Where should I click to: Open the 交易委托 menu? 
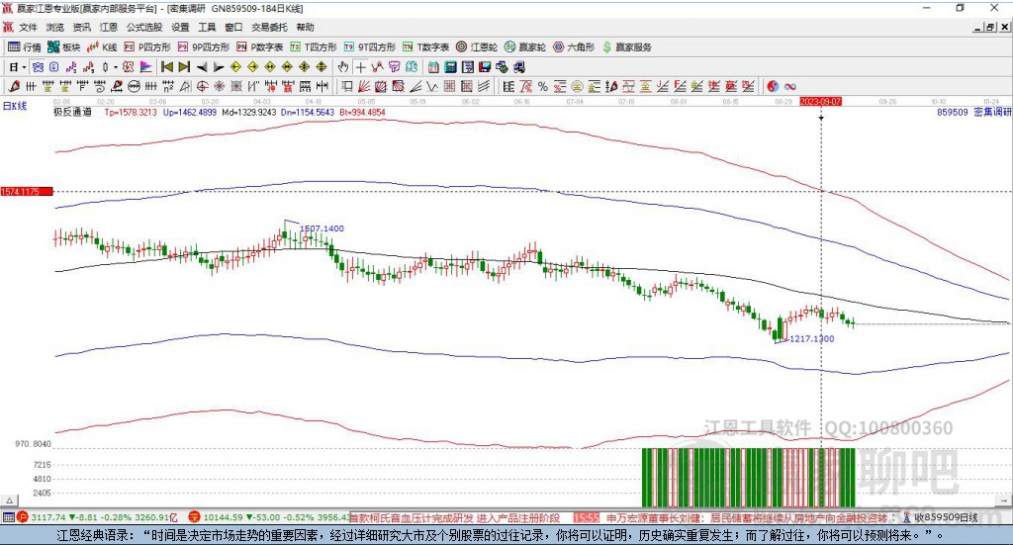[x=269, y=28]
